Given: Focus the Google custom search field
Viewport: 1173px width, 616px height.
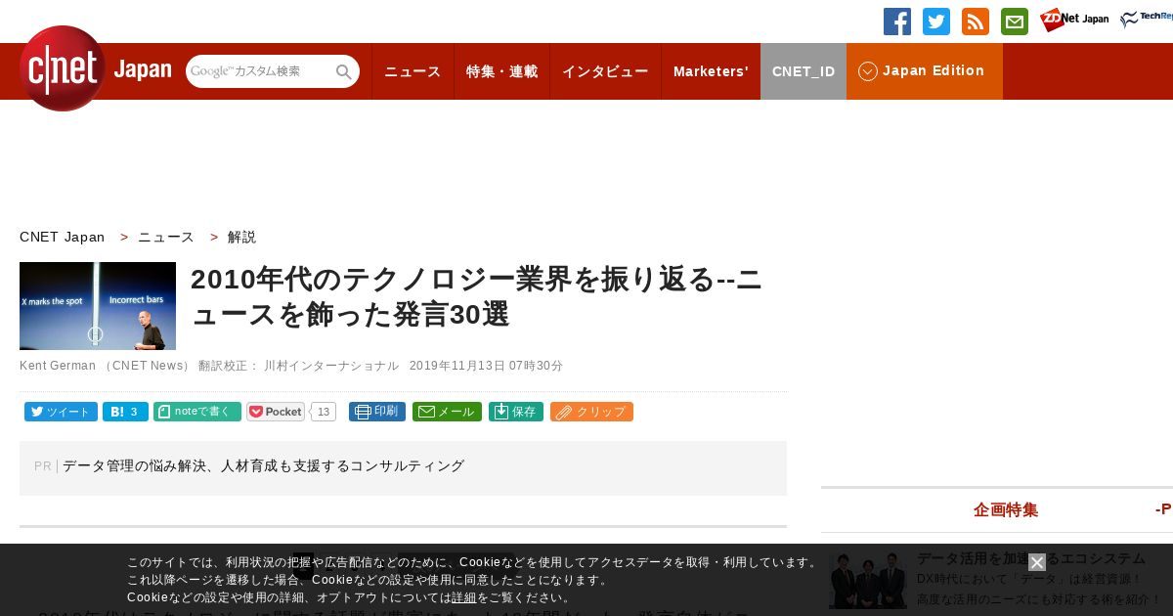Looking at the screenshot, I should tap(260, 71).
